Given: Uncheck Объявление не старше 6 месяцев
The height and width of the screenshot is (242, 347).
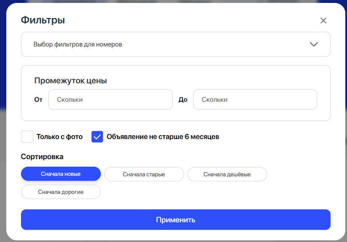Looking at the screenshot, I should 97,136.
